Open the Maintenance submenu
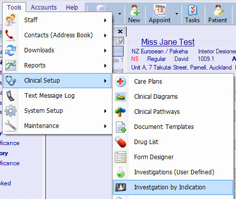This screenshot has width=236, height=199. click(57, 126)
